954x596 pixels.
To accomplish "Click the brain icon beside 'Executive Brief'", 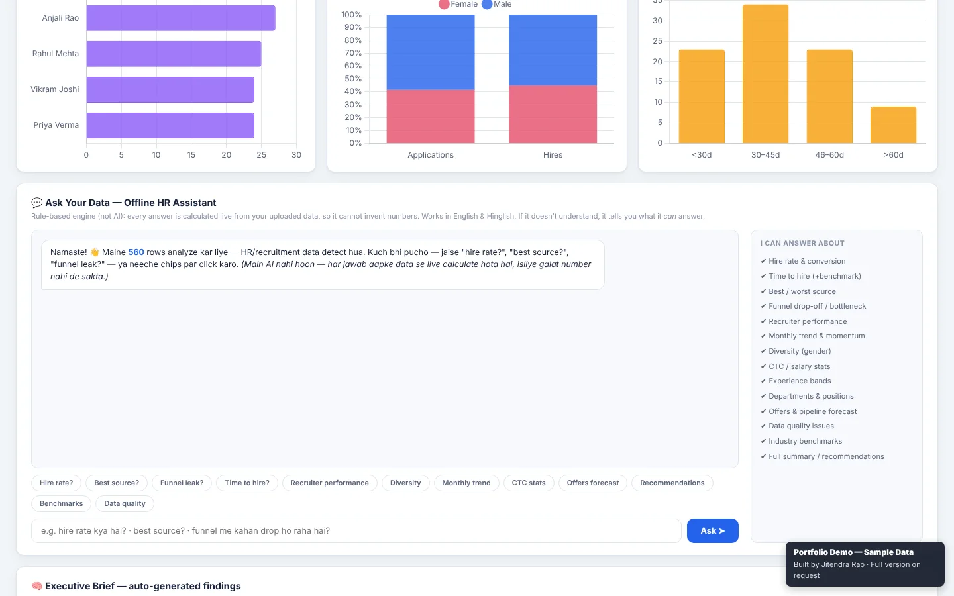I will coord(37,586).
